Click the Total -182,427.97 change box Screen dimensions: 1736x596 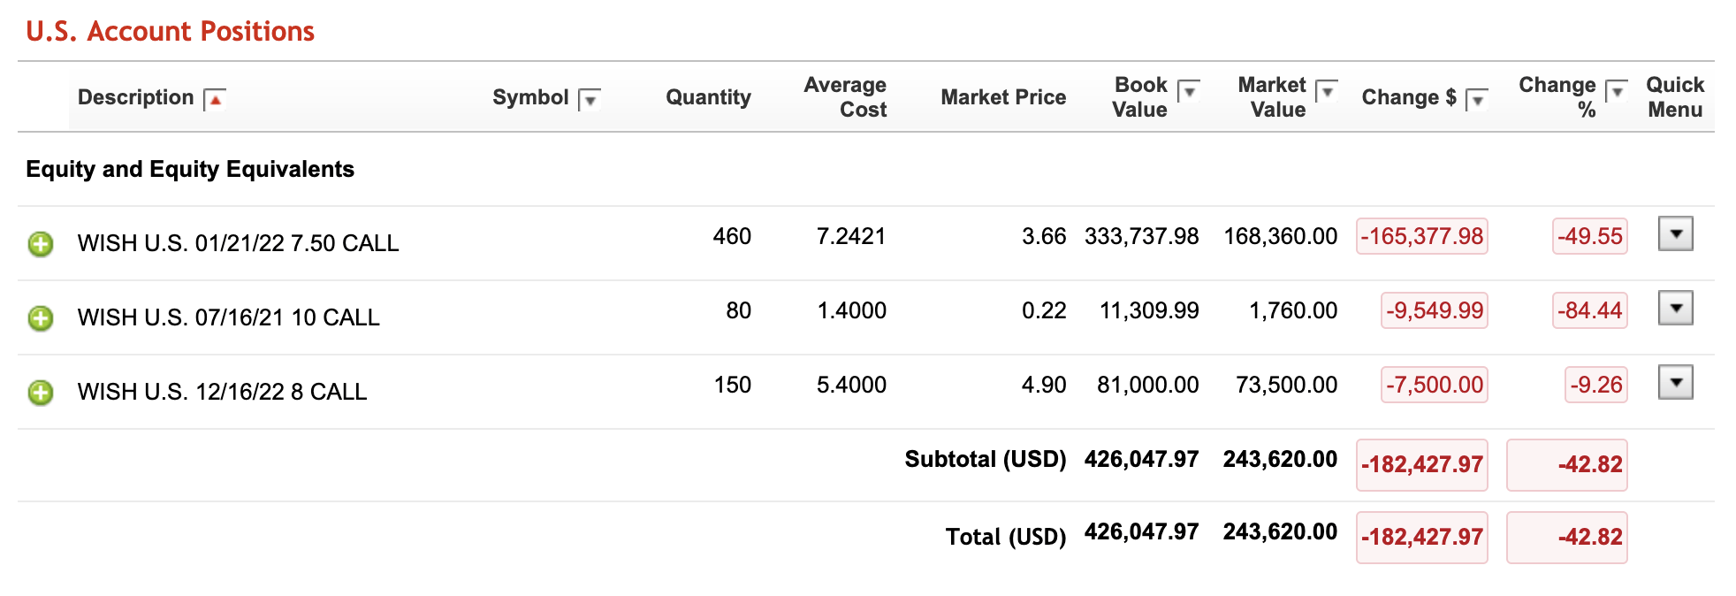point(1421,537)
